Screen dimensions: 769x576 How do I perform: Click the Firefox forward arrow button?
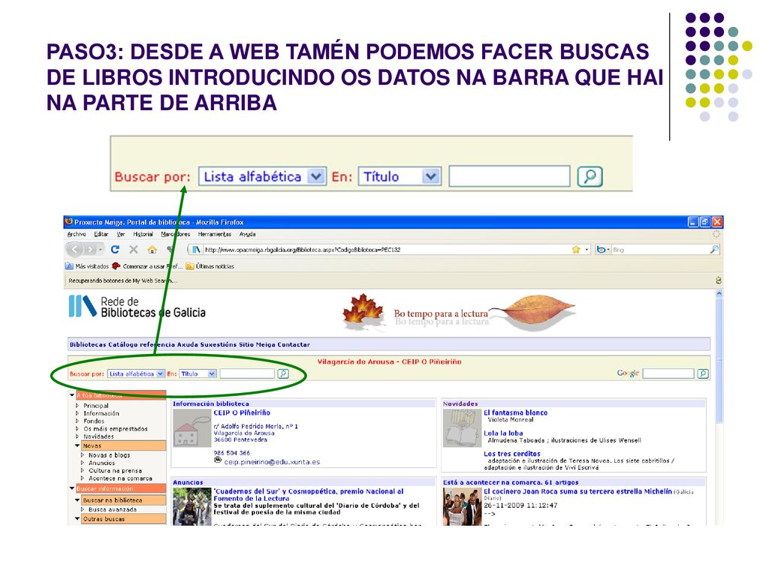pyautogui.click(x=90, y=250)
